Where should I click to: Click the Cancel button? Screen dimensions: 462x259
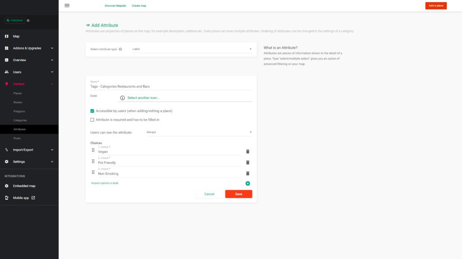click(209, 194)
